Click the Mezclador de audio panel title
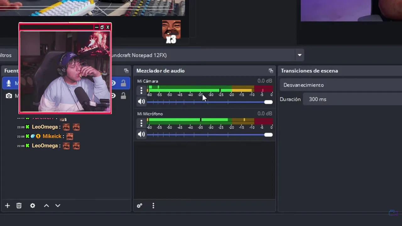The height and width of the screenshot is (226, 402). (x=160, y=71)
